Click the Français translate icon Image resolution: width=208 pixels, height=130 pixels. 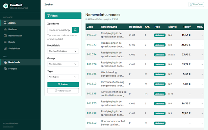(5, 69)
